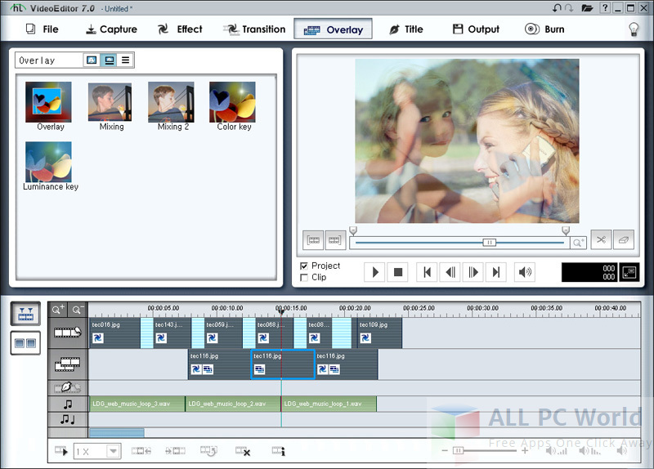Open clip information icon
The image size is (654, 469).
279,451
